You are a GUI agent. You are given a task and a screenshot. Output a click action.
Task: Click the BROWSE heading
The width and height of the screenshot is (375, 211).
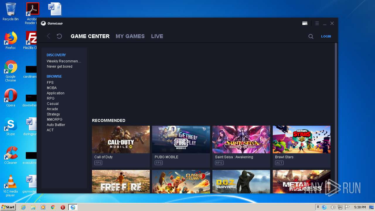tap(54, 76)
